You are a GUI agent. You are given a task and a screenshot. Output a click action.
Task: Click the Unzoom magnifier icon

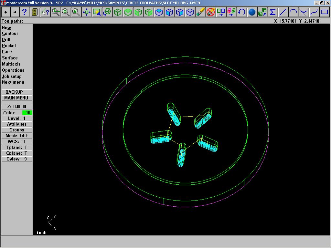pyautogui.click(x=66, y=12)
